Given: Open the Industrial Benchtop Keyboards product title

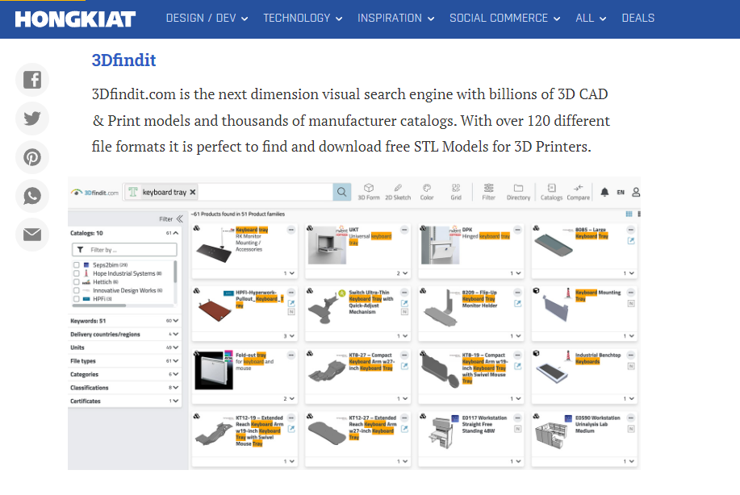Looking at the screenshot, I should [598, 358].
